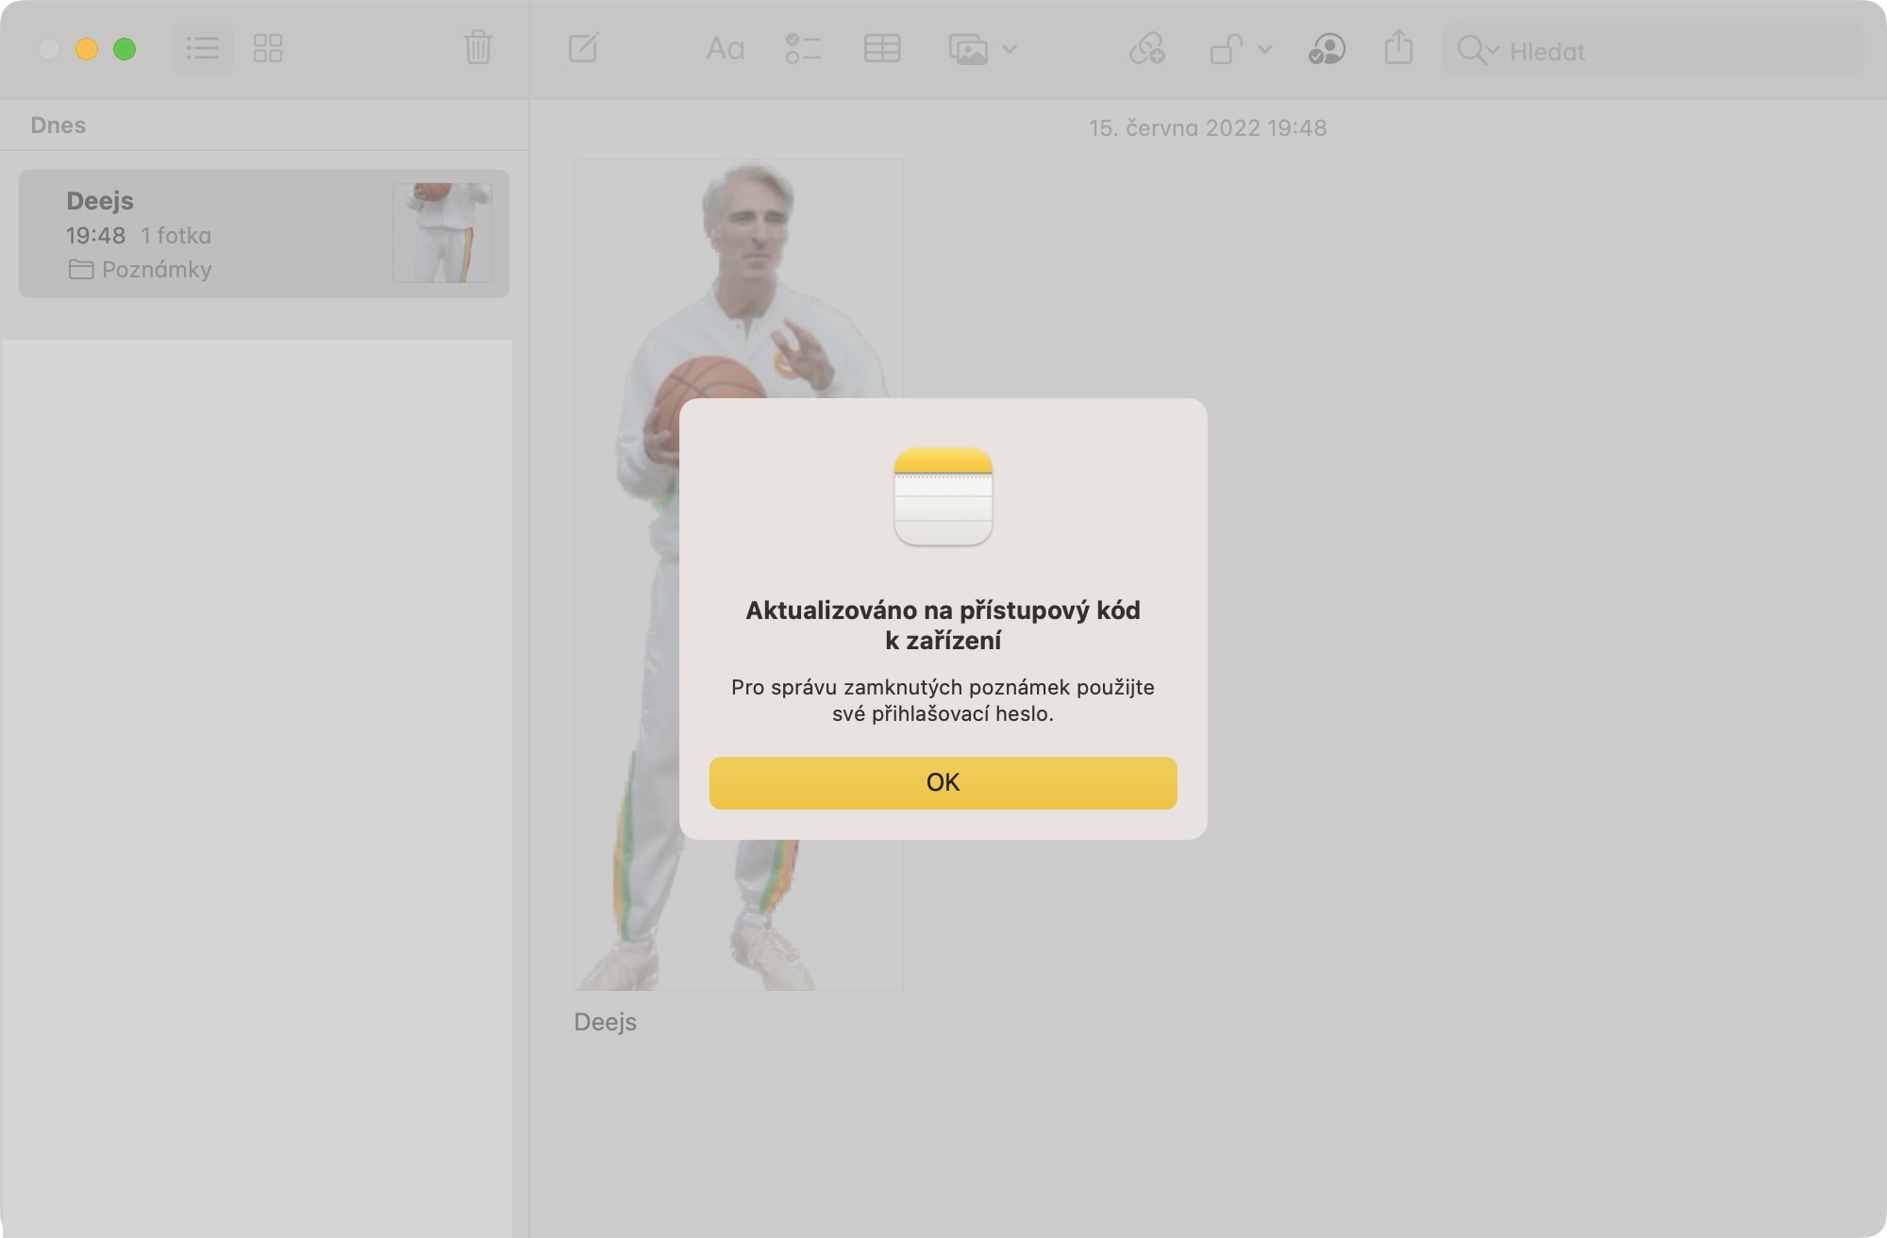Click the Hledat search field
The height and width of the screenshot is (1238, 1887).
[x=1653, y=50]
